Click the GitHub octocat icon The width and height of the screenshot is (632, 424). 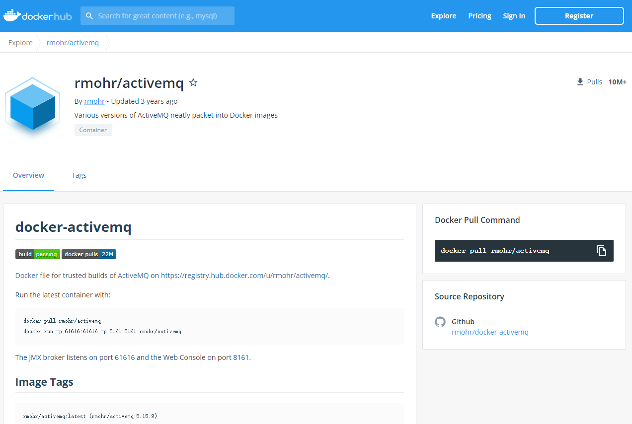click(x=440, y=322)
